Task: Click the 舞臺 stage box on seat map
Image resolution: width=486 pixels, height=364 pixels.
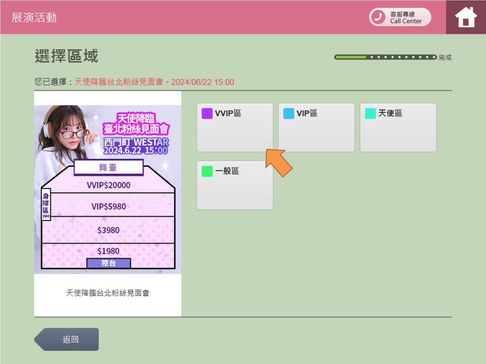Action: click(108, 167)
